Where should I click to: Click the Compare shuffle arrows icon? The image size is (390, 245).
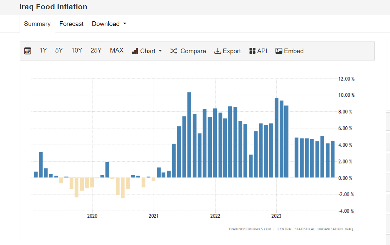(x=174, y=51)
